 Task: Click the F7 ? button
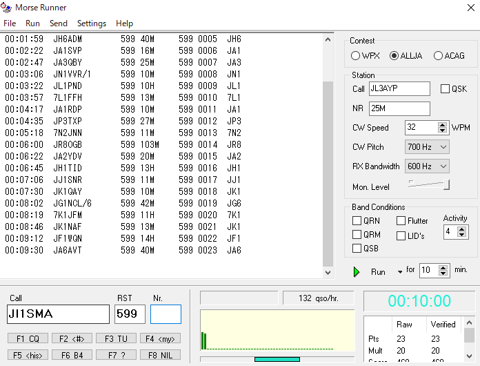coord(116,355)
